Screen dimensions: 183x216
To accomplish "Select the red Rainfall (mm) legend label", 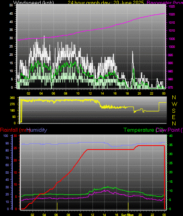I will coord(15,130).
